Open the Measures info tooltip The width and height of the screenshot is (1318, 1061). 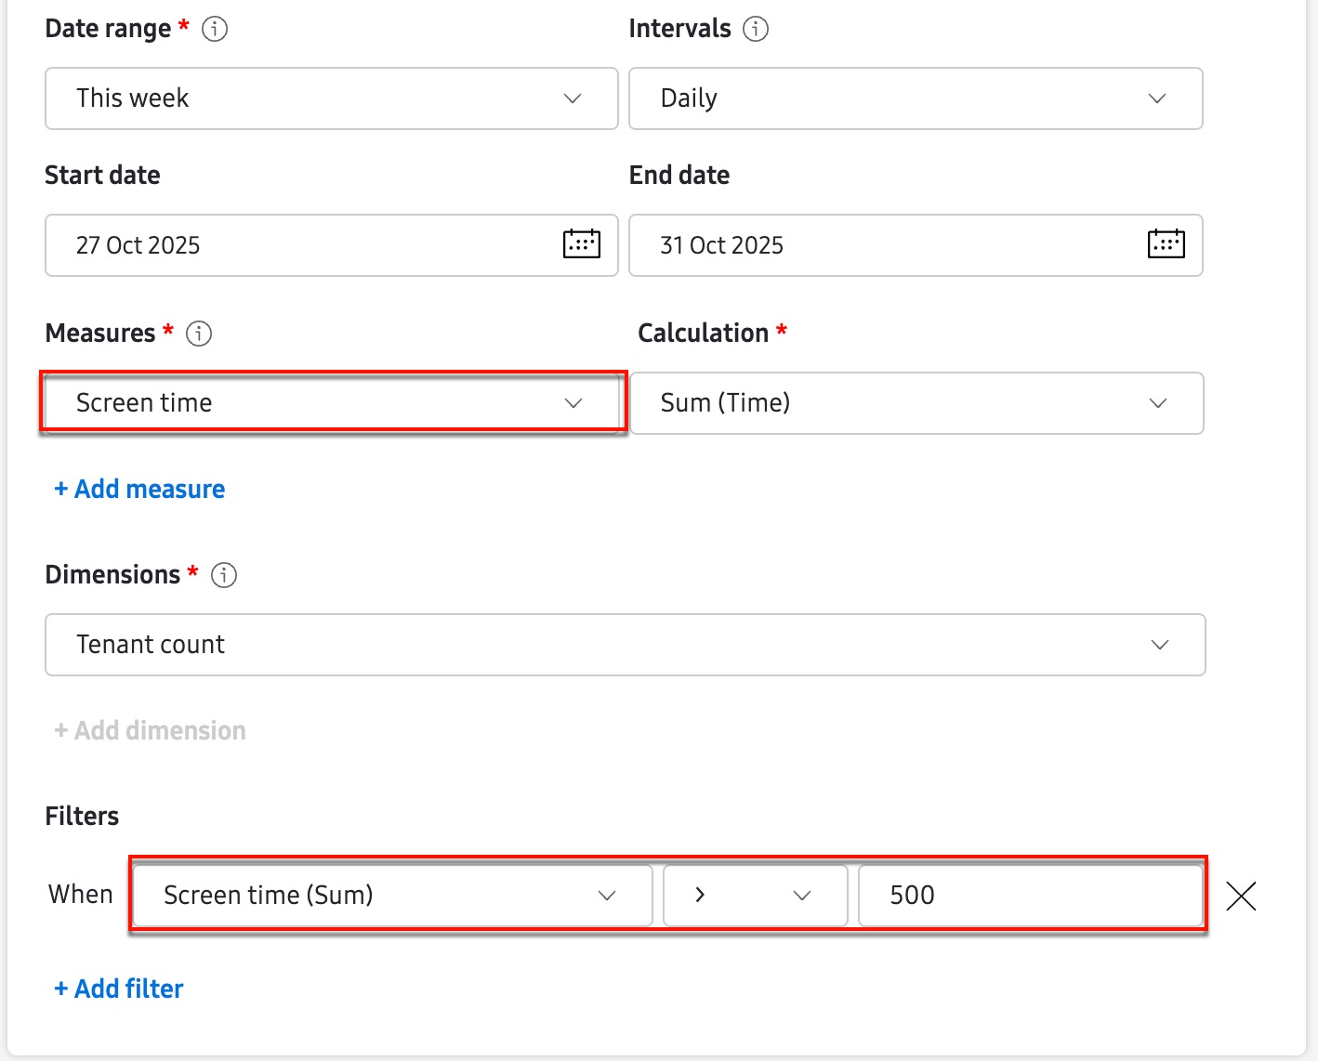point(198,334)
